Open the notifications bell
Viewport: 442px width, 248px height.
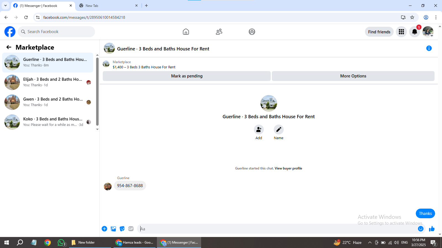click(415, 32)
